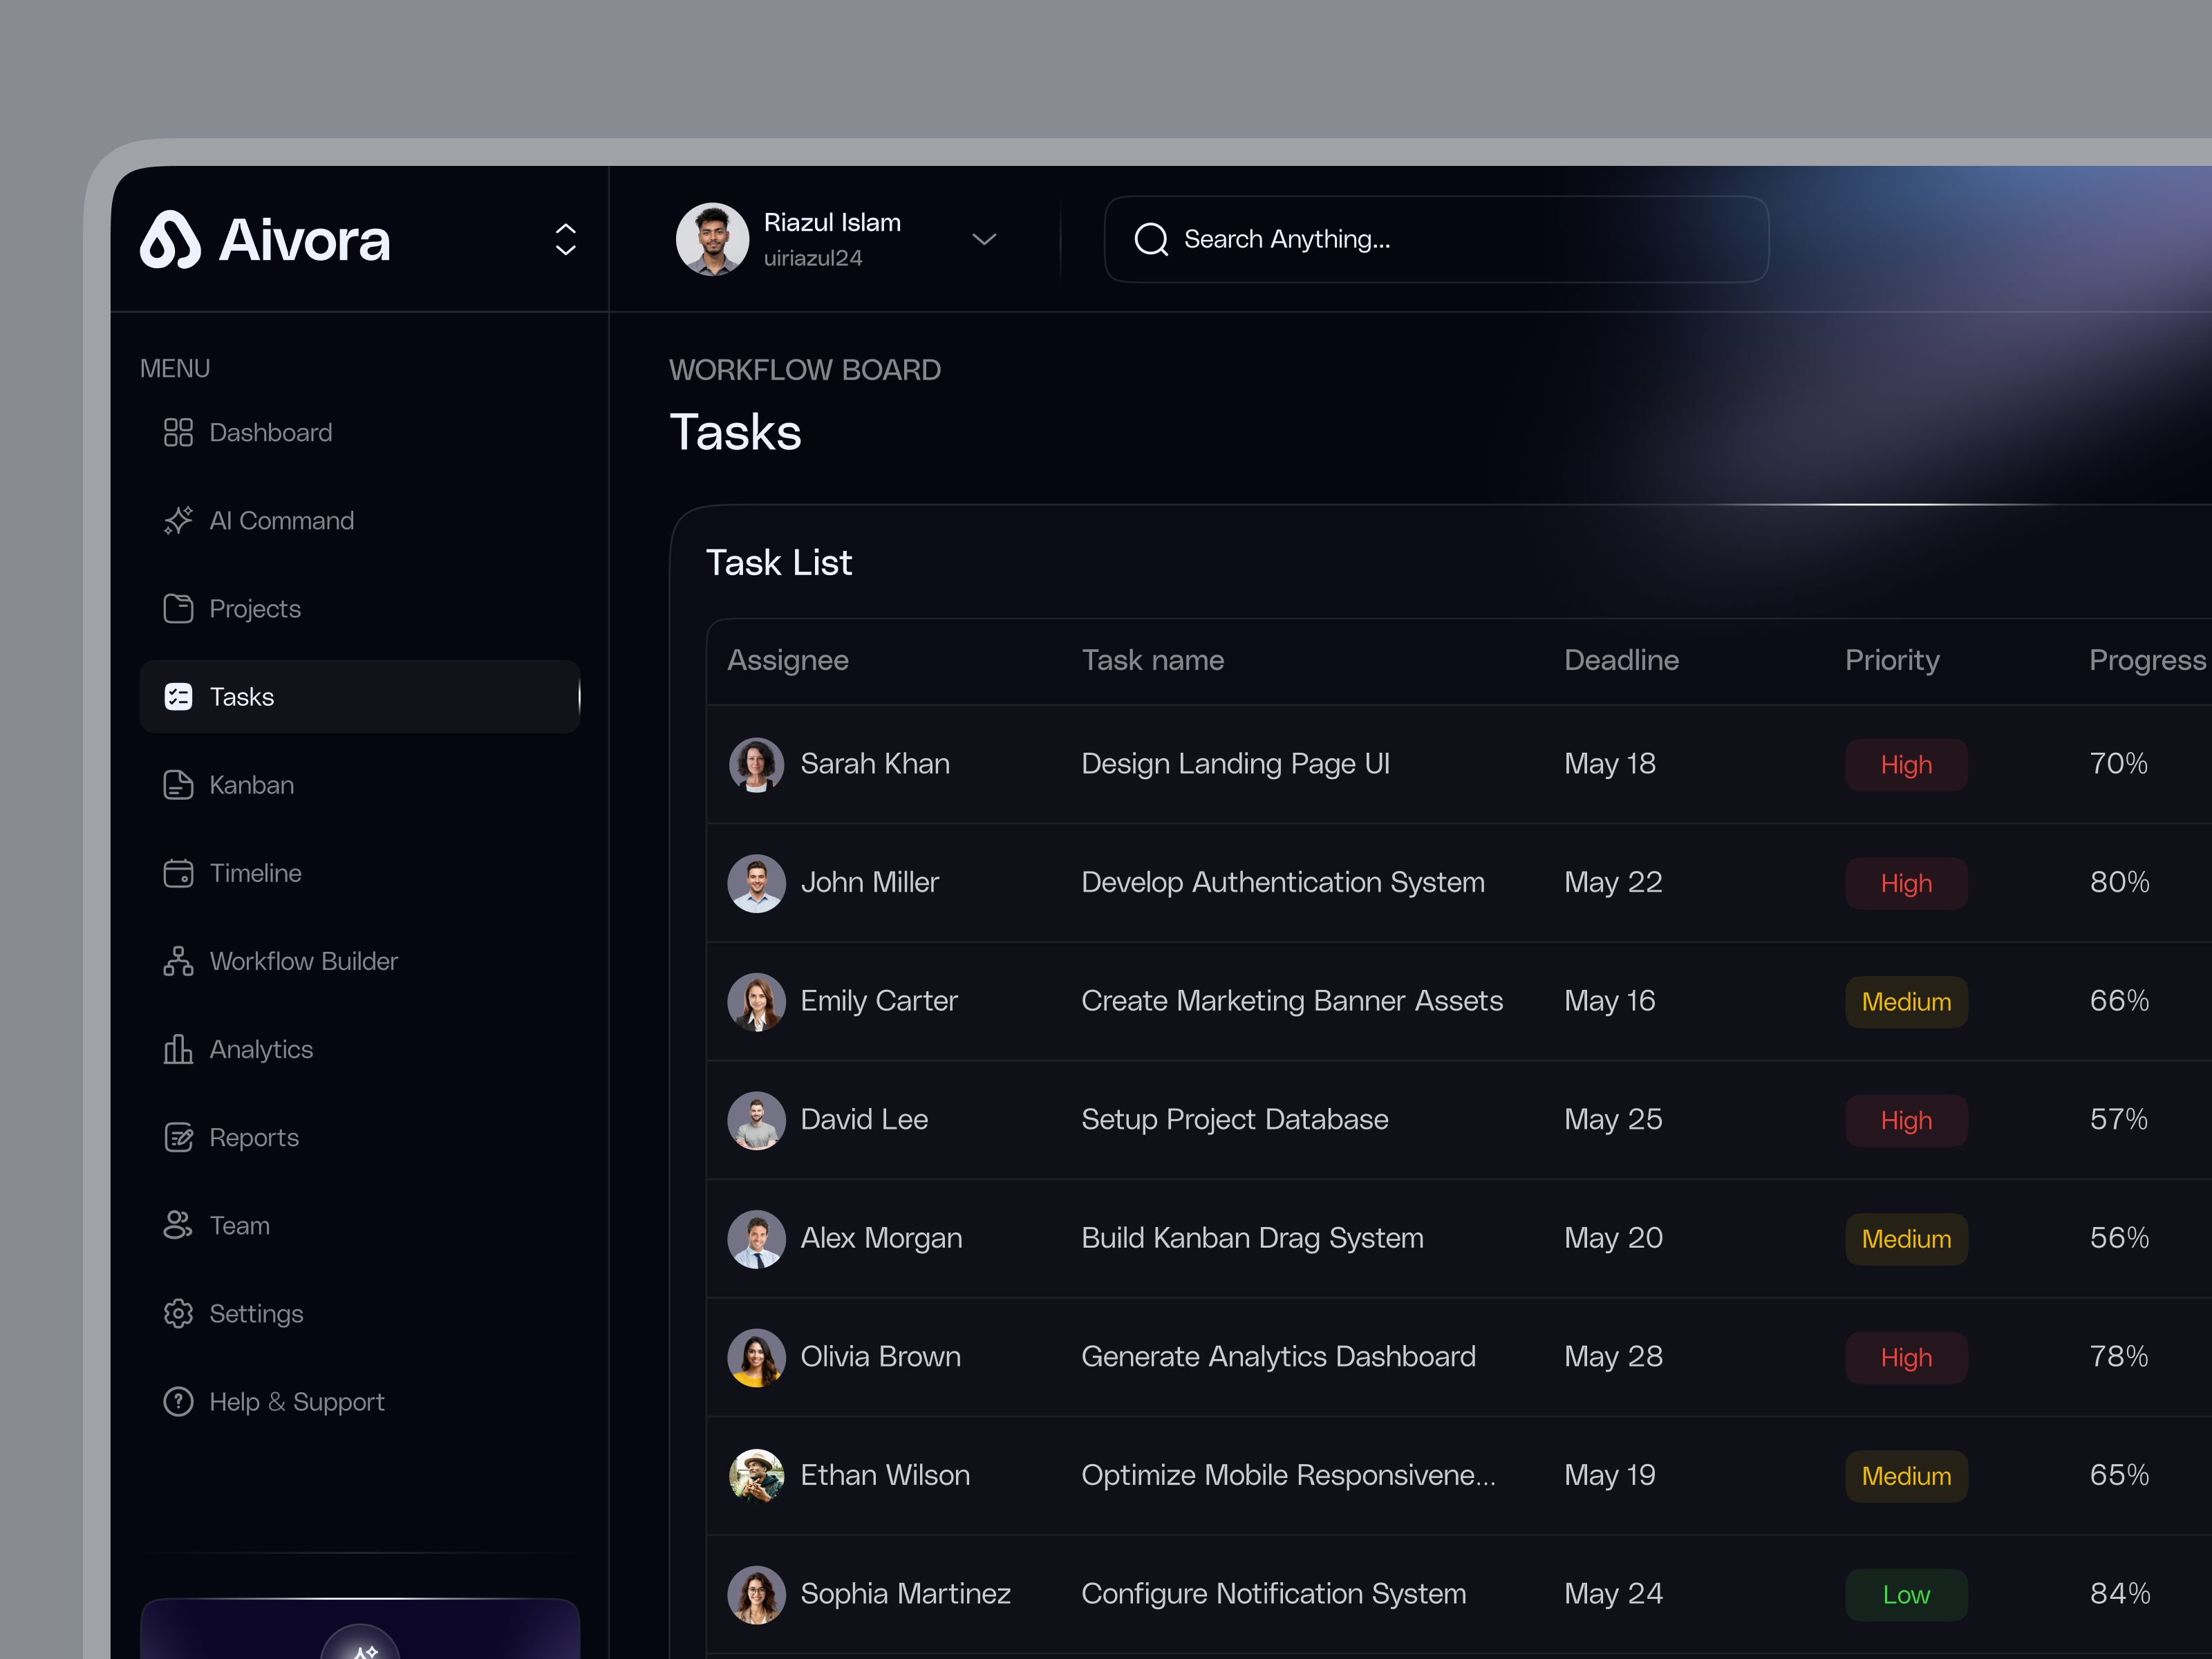Viewport: 2212px width, 1659px height.
Task: Open Team in the sidebar
Action: (x=360, y=1225)
